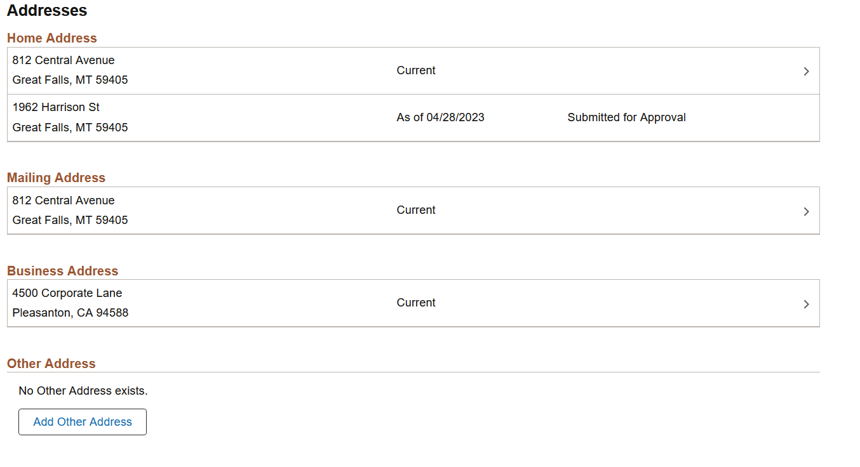This screenshot has width=860, height=467.
Task: Open the current Home Address entry
Action: pyautogui.click(x=254, y=70)
